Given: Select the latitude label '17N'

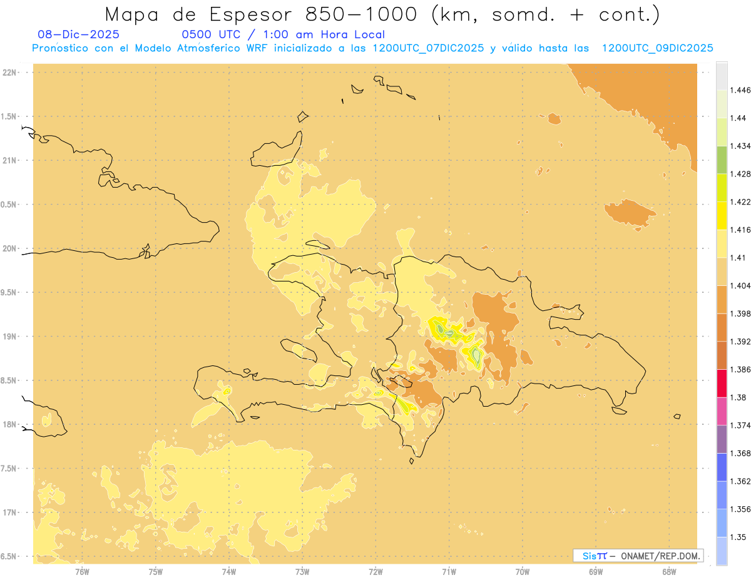Looking at the screenshot, I should [11, 512].
